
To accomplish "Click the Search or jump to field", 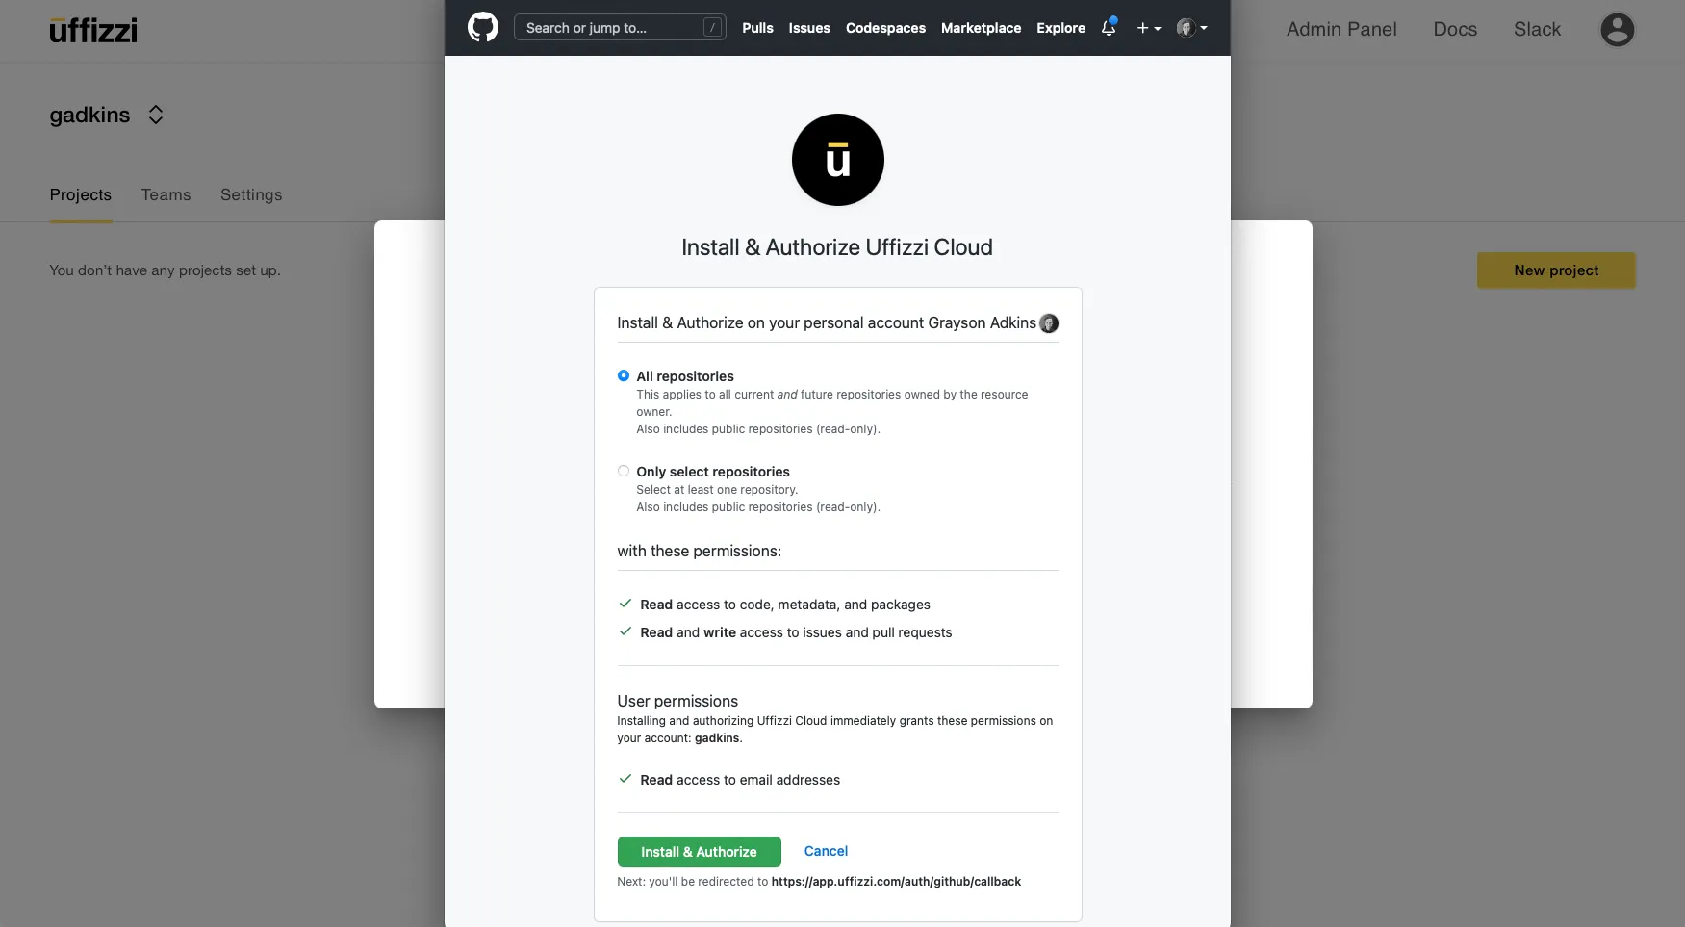I will click(611, 28).
